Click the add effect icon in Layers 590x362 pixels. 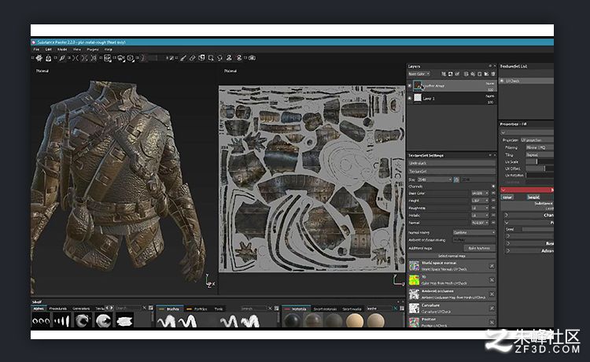pyautogui.click(x=457, y=74)
